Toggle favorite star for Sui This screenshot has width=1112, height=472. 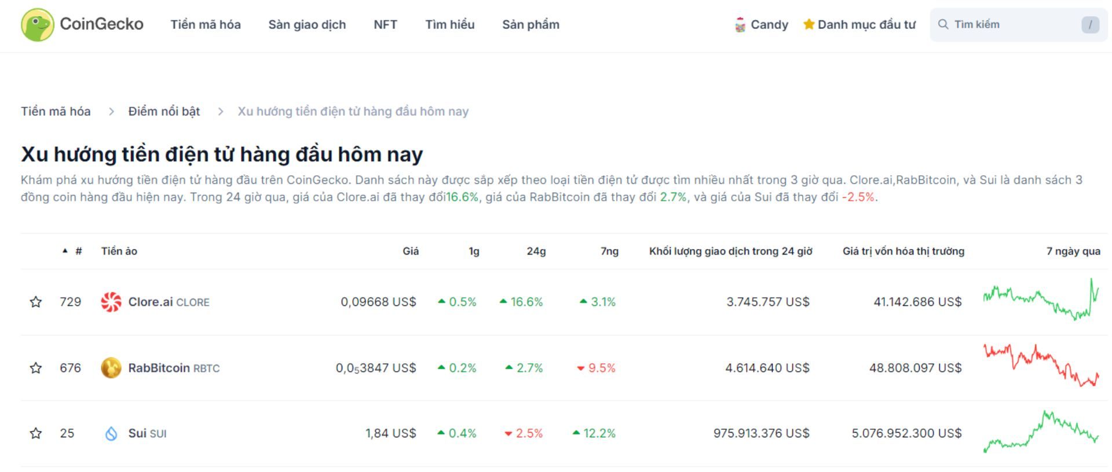[36, 433]
